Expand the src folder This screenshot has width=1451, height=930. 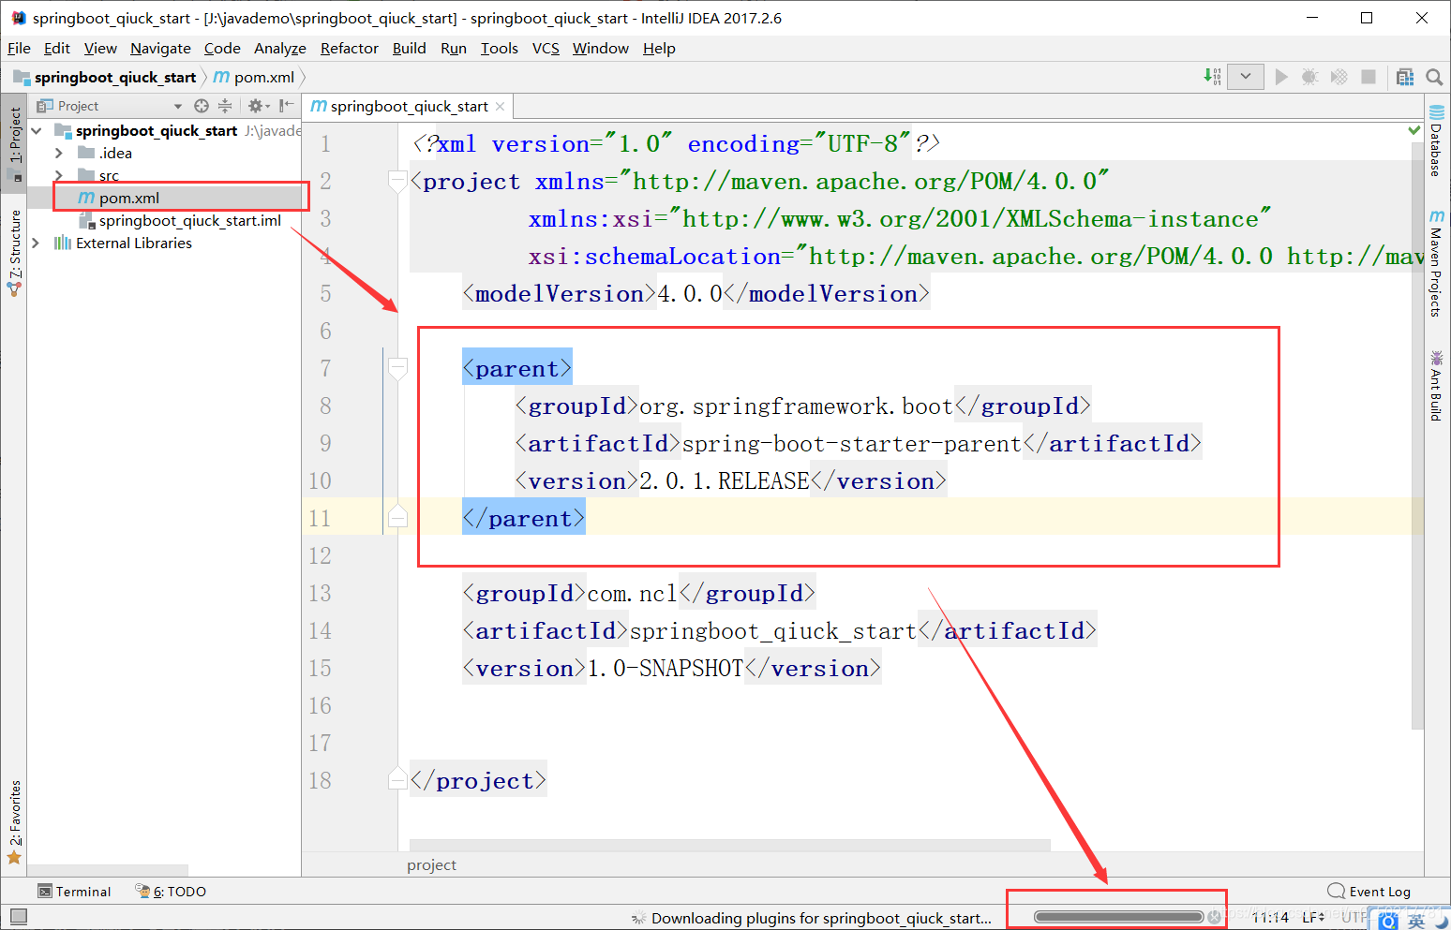pyautogui.click(x=59, y=175)
